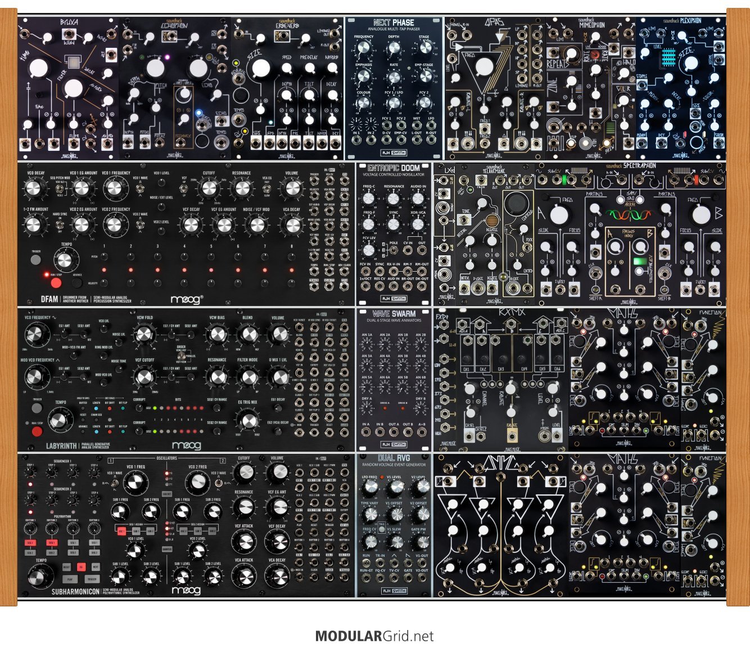The image size is (750, 648).
Task: Click the DFAM Resonance knob
Action: 241,188
